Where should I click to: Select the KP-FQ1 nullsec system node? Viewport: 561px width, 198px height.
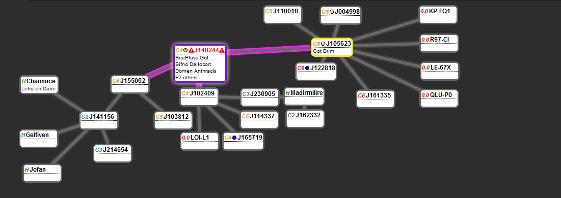point(438,15)
